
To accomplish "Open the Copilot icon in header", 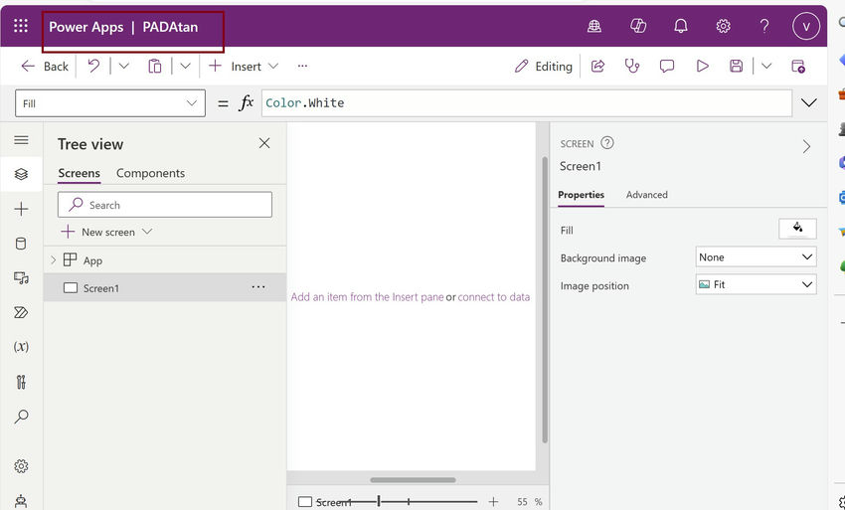I will pyautogui.click(x=638, y=26).
